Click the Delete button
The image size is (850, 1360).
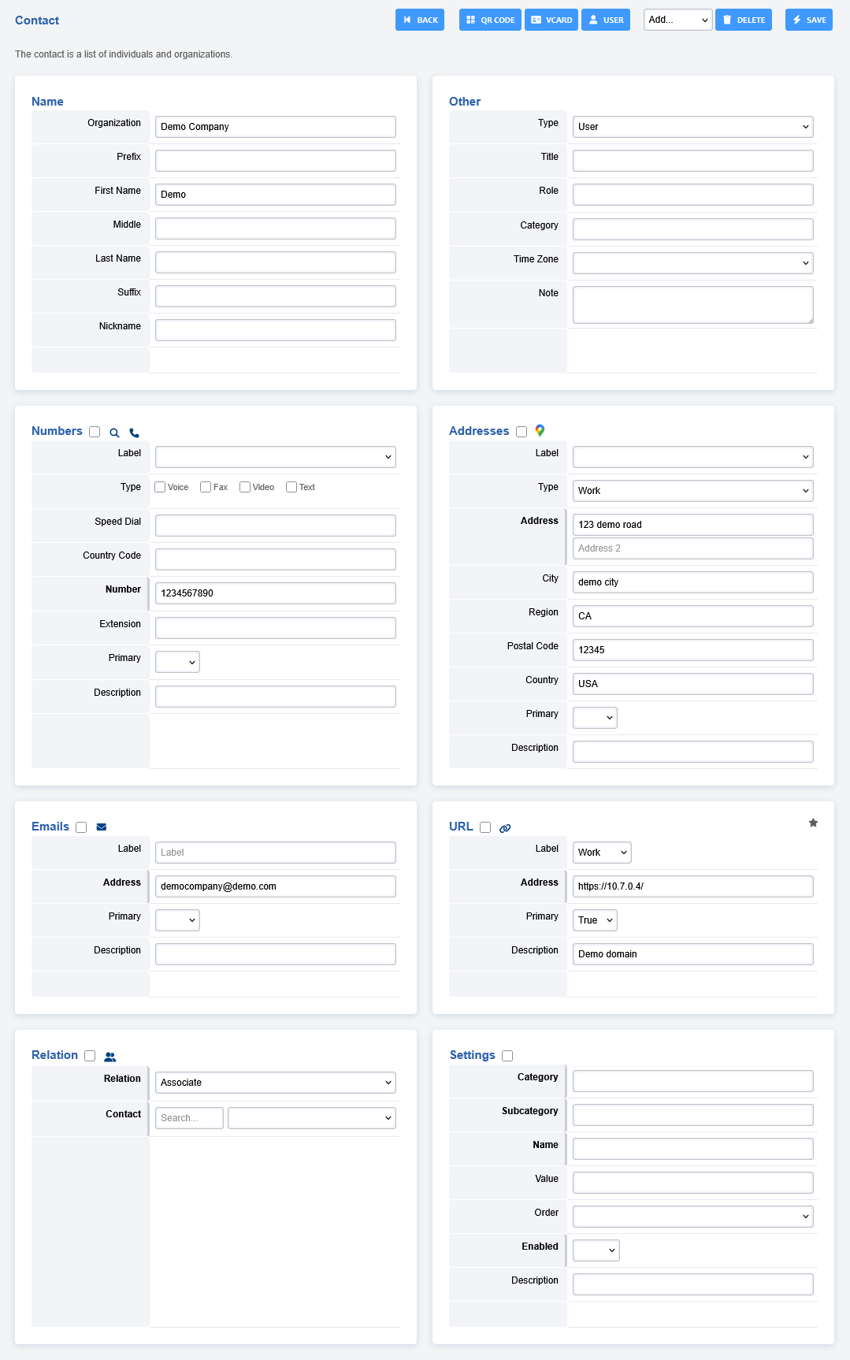point(743,20)
